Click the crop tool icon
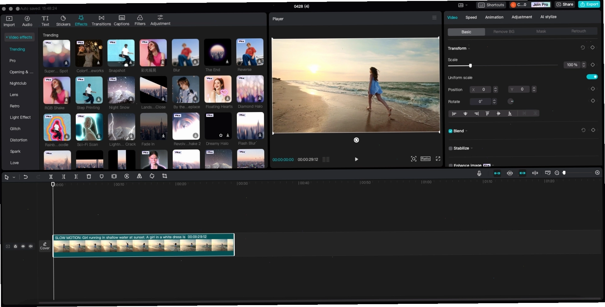The height and width of the screenshot is (307, 605). click(165, 176)
